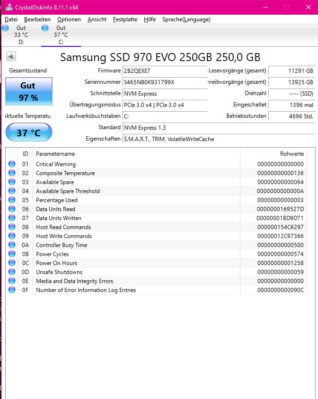
Task: Select the Controller Busy Time parameter name
Action: [62, 245]
